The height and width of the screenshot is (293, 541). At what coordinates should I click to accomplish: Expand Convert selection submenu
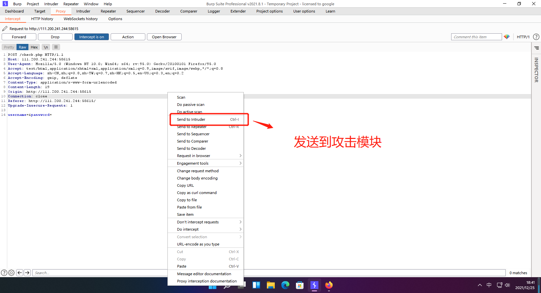(x=205, y=237)
